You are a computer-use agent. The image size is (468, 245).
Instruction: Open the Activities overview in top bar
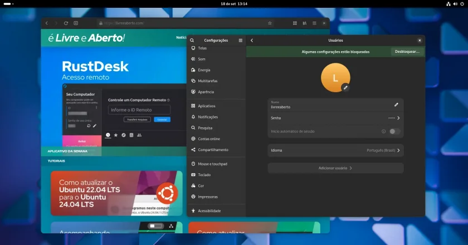pyautogui.click(x=8, y=4)
